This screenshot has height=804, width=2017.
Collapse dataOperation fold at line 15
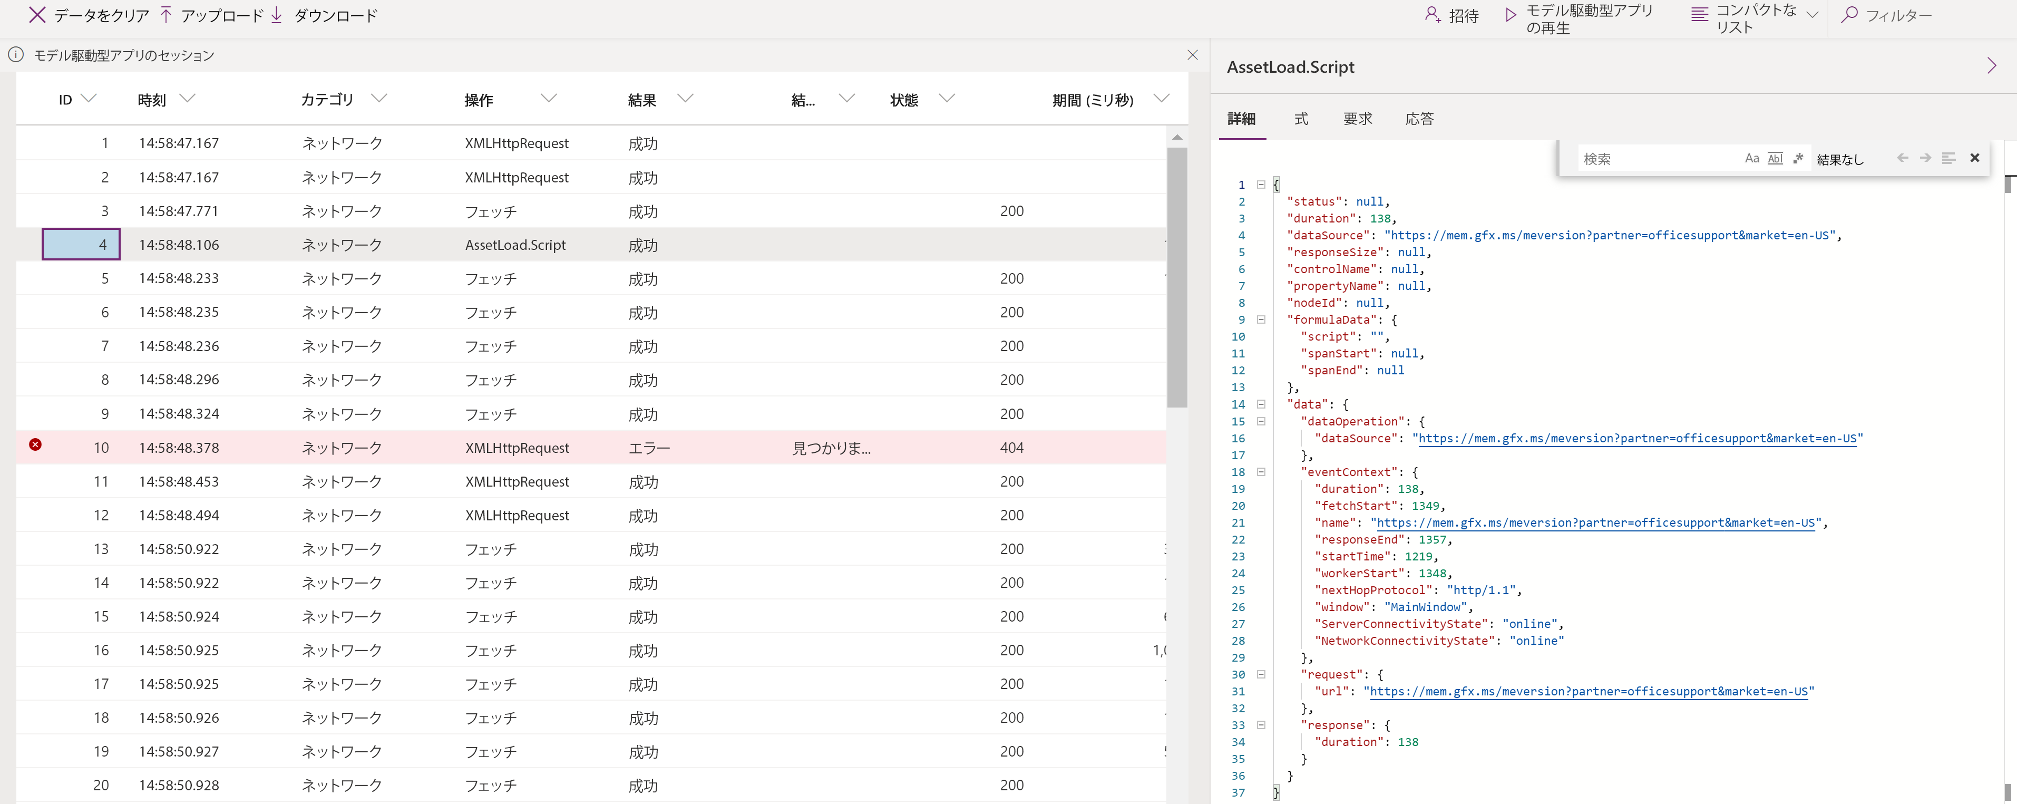pos(1261,422)
